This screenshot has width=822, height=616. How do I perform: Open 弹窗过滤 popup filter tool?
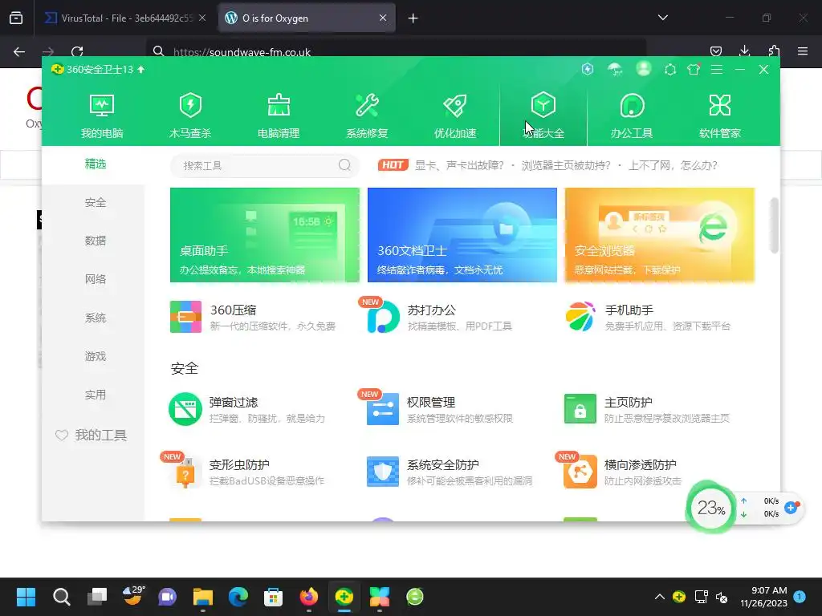coord(247,409)
